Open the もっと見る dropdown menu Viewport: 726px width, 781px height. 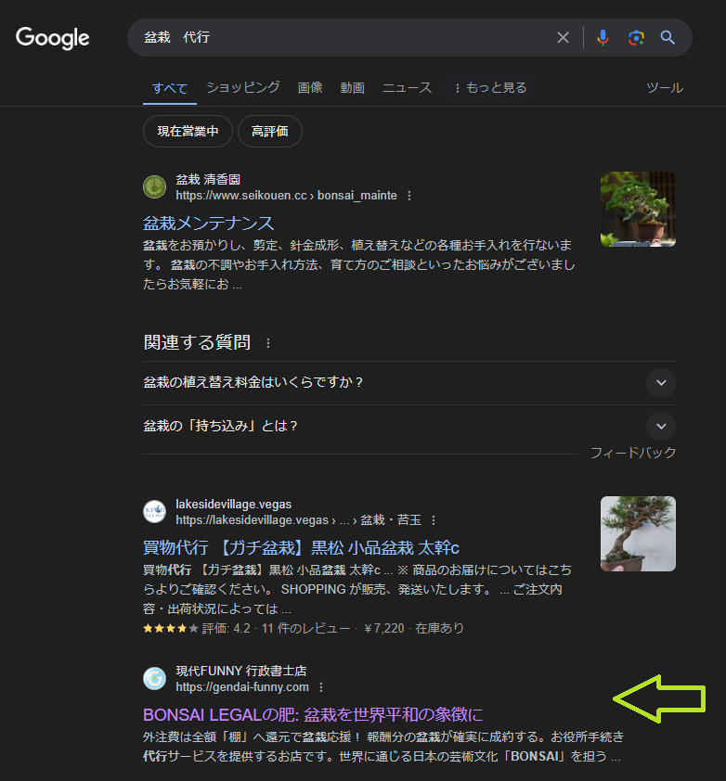[490, 88]
